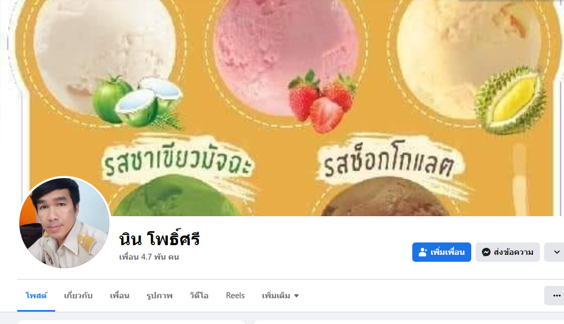
Task: Switch to the โพสต์ tab
Action: click(36, 296)
